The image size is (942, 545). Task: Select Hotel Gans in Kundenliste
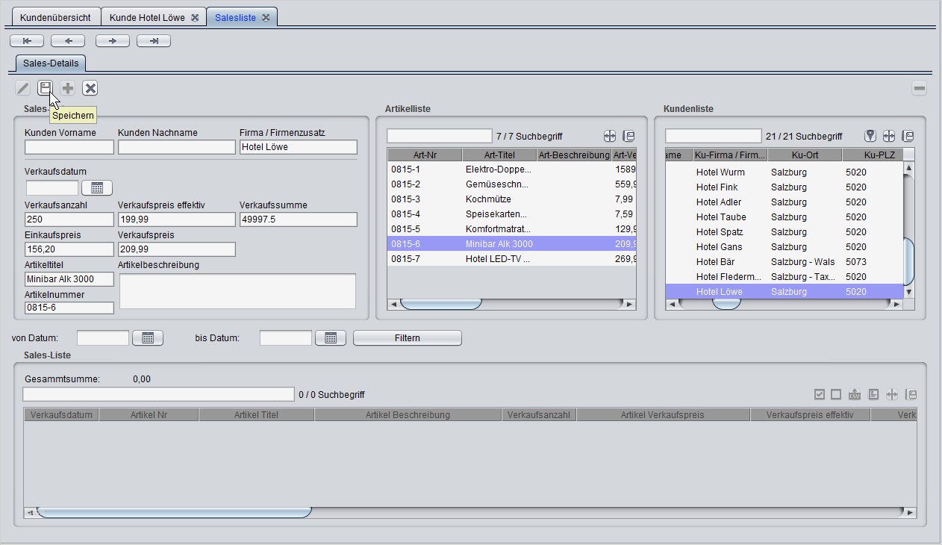click(784, 247)
